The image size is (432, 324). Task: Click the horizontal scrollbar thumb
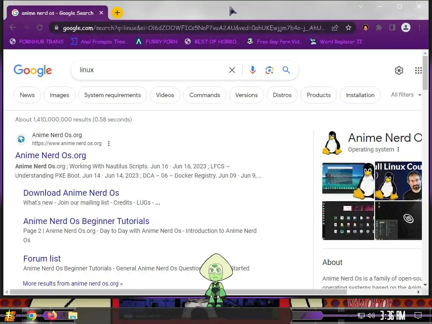[178, 292]
